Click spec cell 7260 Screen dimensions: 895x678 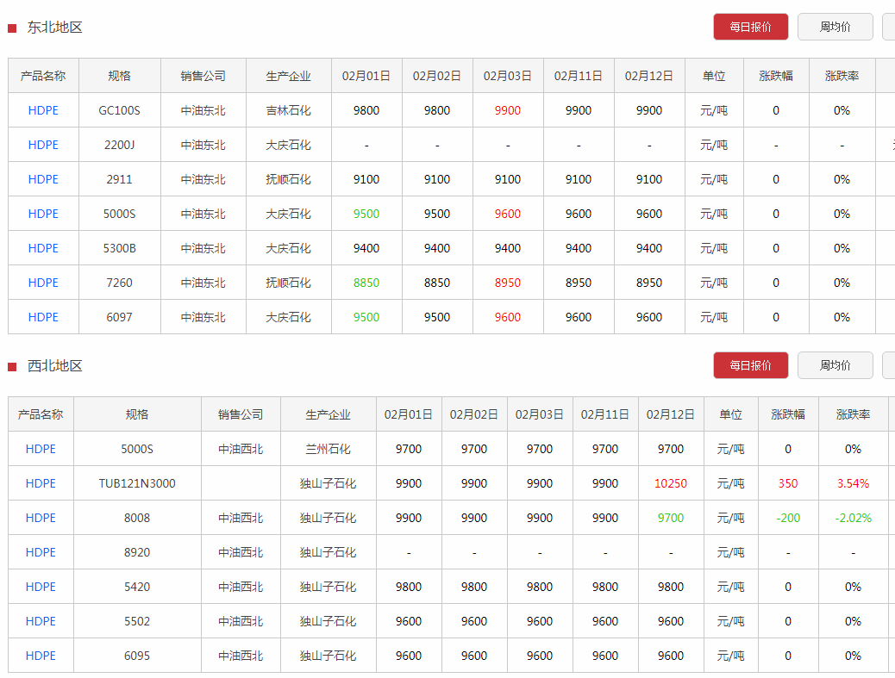(119, 283)
